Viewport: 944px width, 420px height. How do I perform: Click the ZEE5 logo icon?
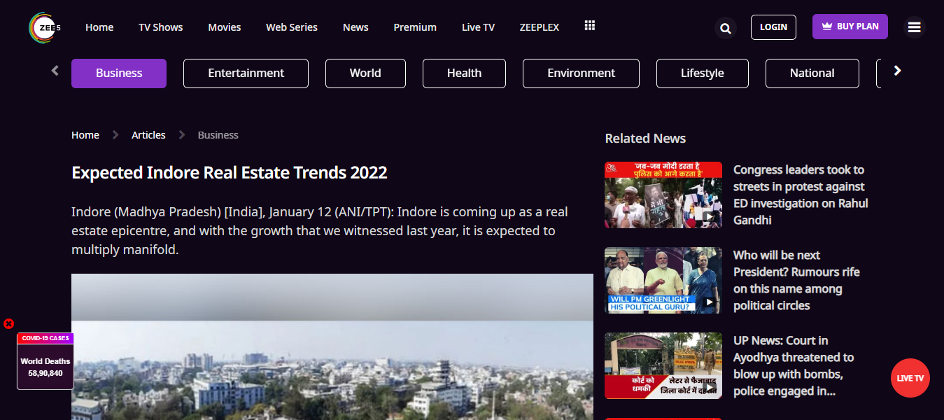point(45,27)
